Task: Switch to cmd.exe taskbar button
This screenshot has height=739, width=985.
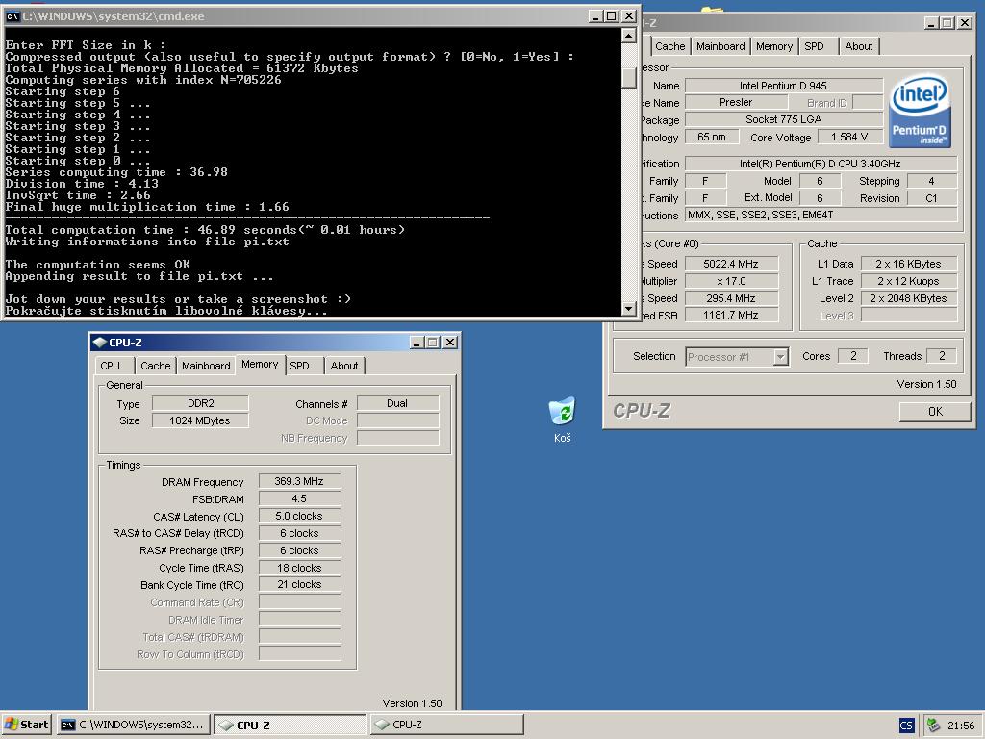Action: [x=134, y=725]
